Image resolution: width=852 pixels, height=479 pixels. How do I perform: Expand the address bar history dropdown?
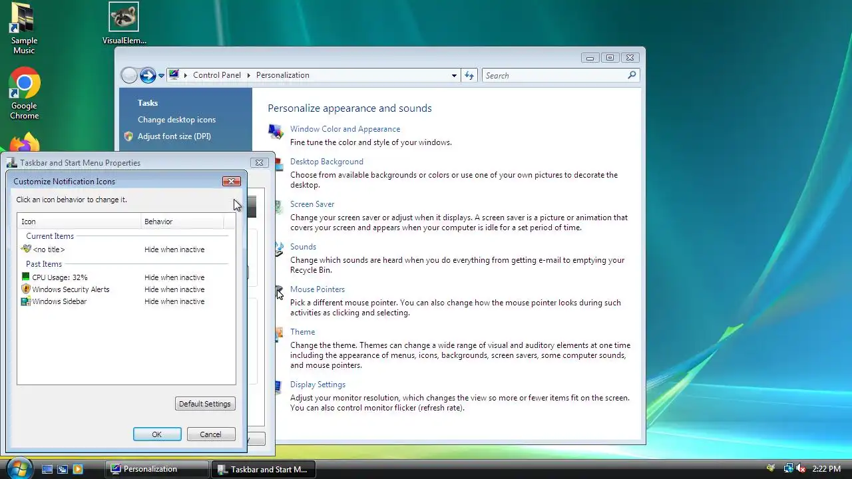(x=454, y=75)
